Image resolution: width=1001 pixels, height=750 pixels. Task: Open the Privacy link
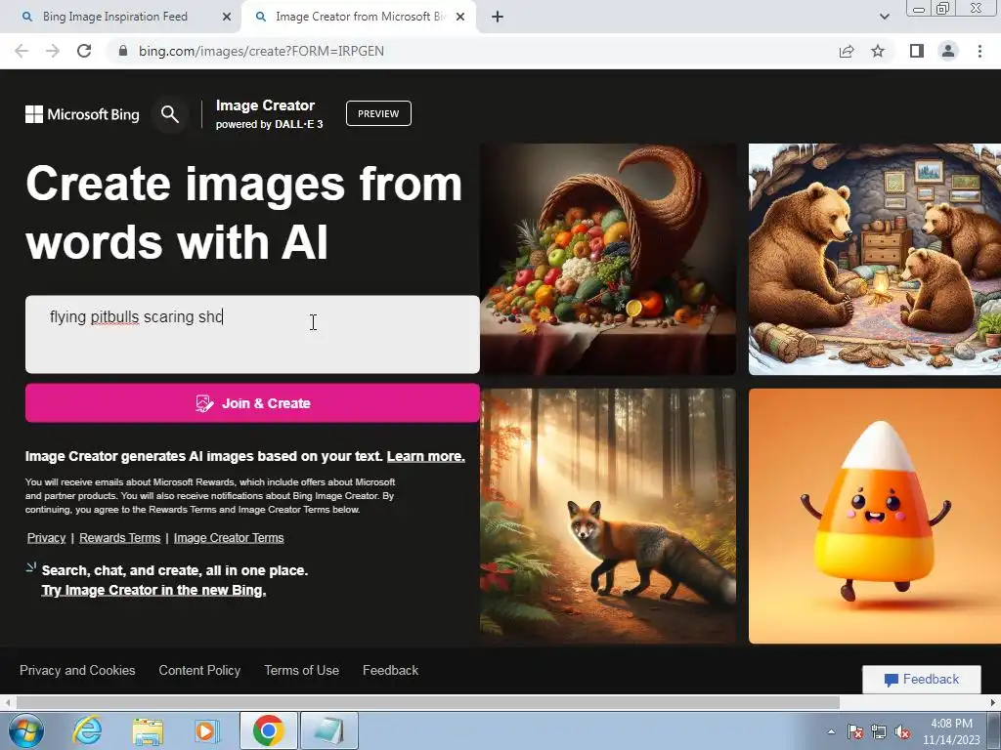[46, 538]
